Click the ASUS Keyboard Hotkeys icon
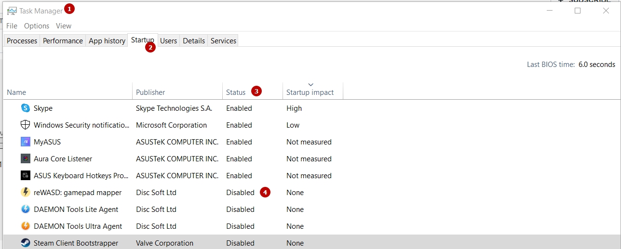This screenshot has height=249, width=621. 26,176
